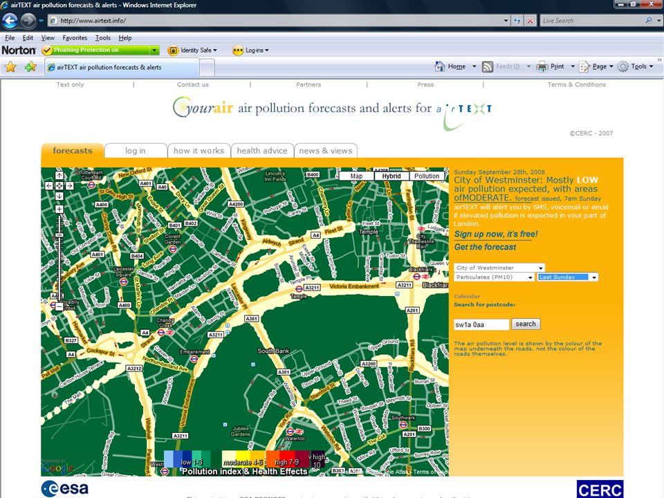Click the Home toolbar icon
The height and width of the screenshot is (498, 664).
(440, 66)
